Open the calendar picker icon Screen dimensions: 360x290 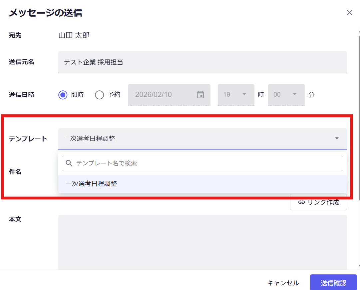(200, 95)
